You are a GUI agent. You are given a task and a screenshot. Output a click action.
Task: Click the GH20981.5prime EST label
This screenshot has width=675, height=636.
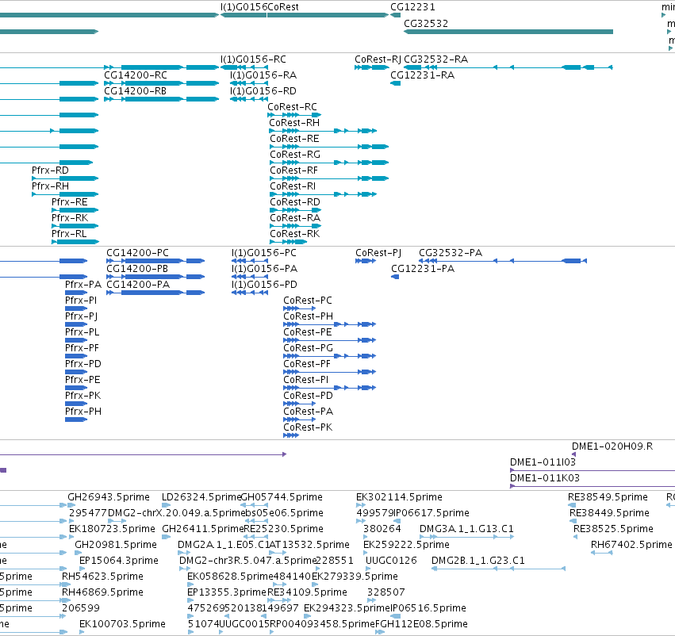116,545
